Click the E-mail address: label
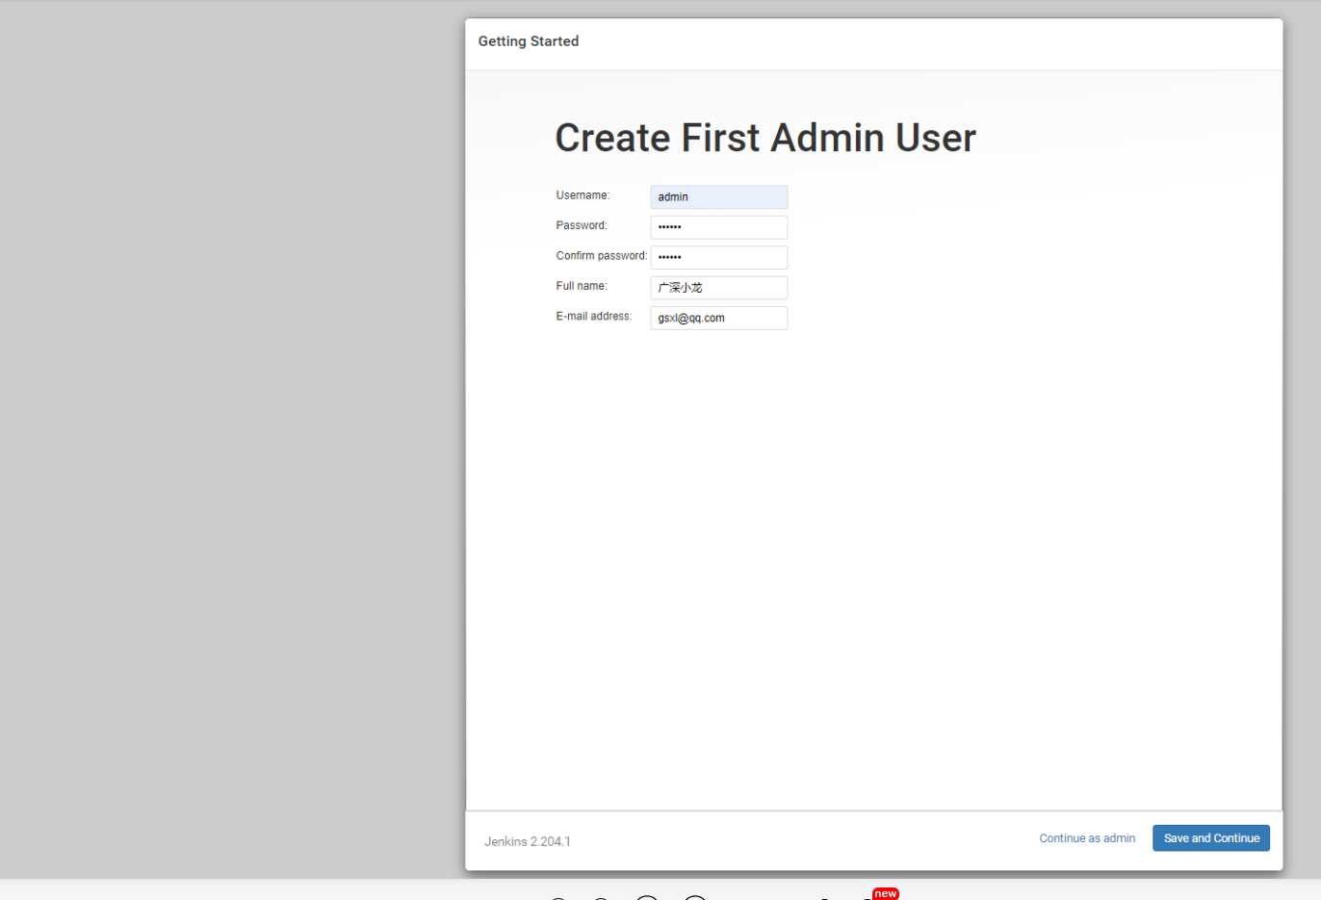 [x=594, y=316]
